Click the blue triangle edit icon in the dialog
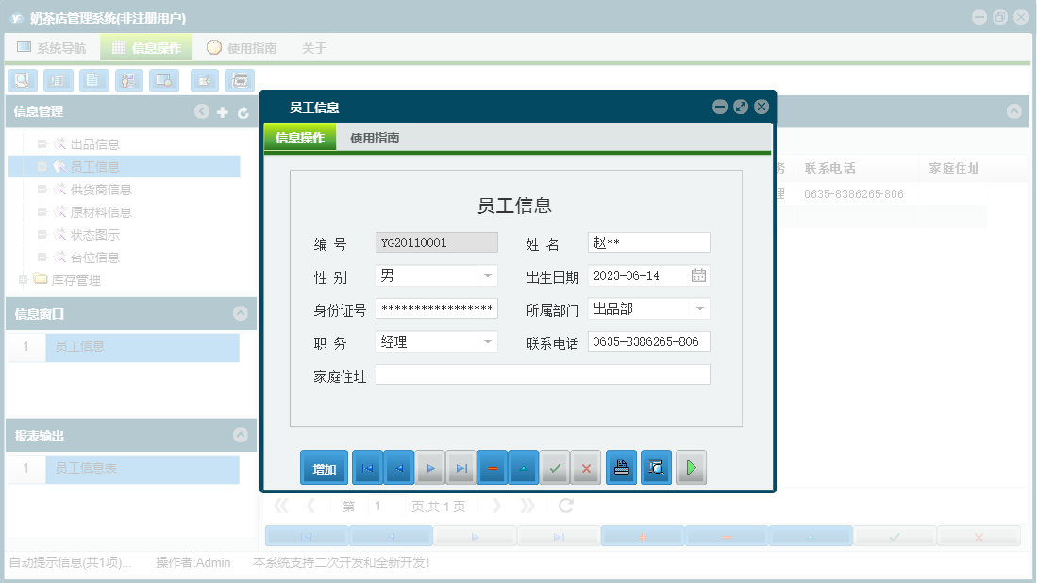1037x583 pixels. [523, 467]
